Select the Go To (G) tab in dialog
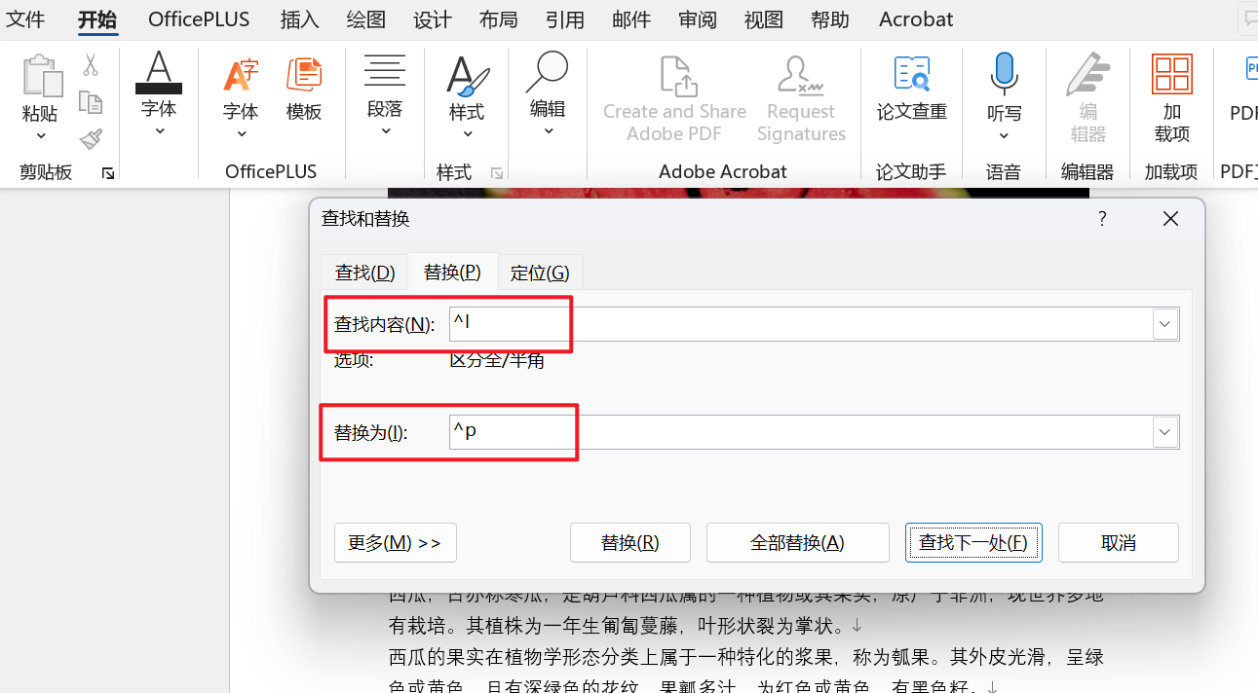 pos(540,274)
